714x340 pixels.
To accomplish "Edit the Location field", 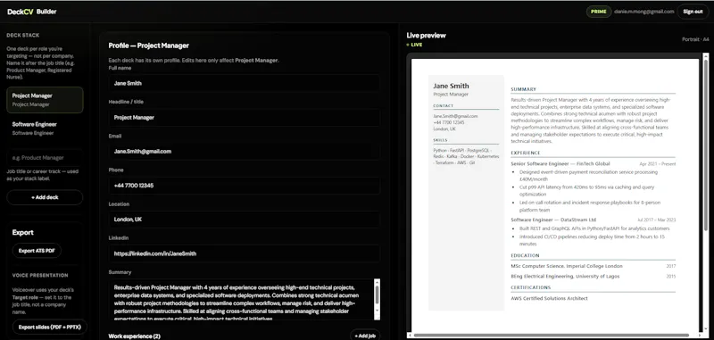I will pyautogui.click(x=244, y=220).
